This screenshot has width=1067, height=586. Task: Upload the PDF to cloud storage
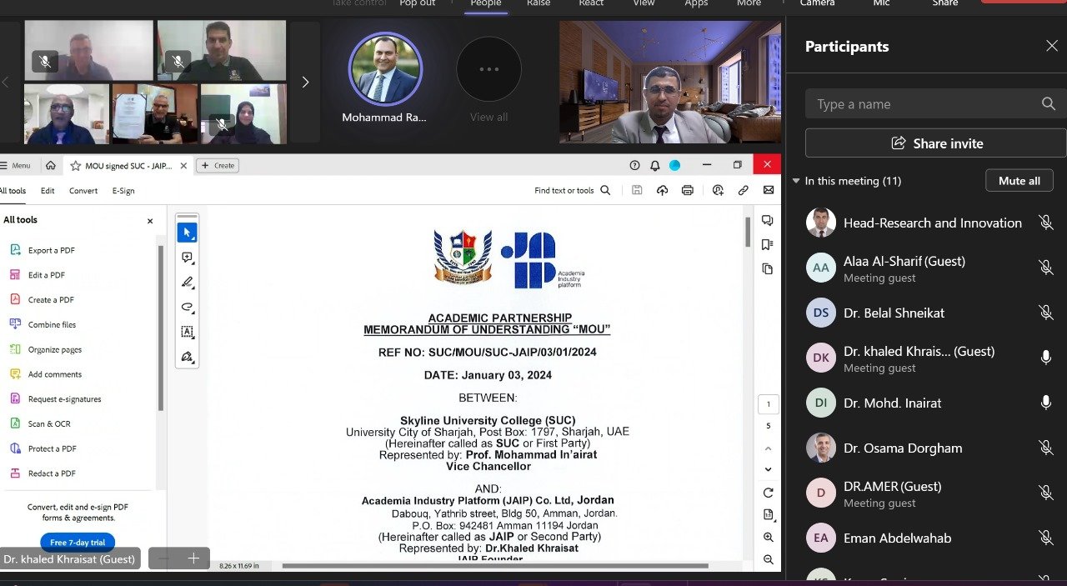[x=662, y=190]
